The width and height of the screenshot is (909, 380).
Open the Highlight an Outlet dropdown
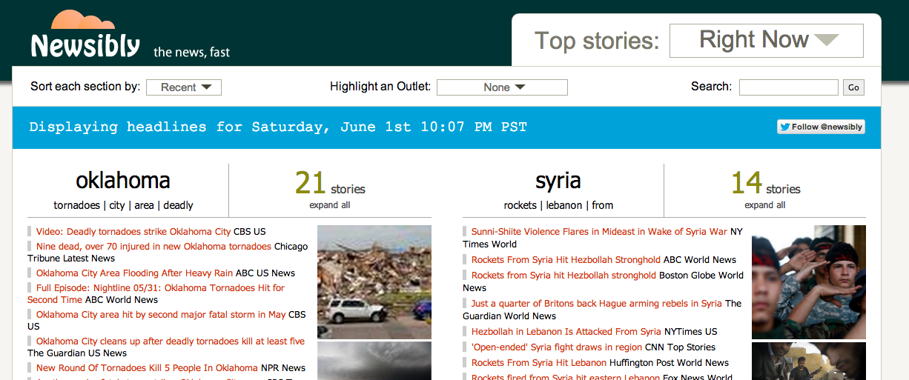tap(502, 87)
